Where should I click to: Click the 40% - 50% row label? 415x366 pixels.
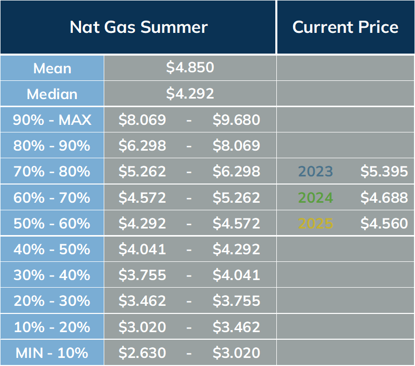coord(52,249)
